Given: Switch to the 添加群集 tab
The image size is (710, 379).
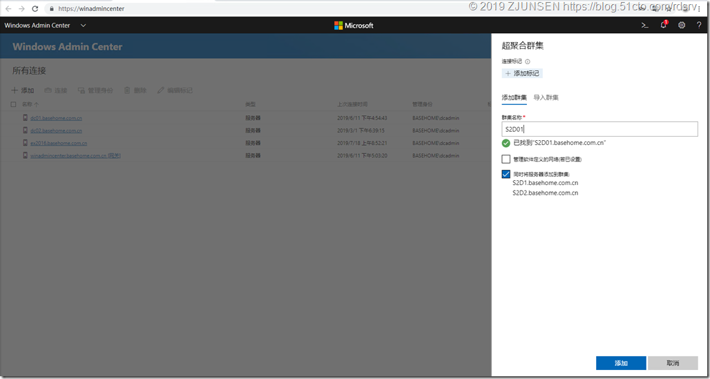Looking at the screenshot, I should (514, 98).
